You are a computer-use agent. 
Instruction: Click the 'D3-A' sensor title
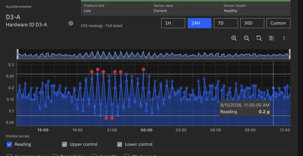13,17
